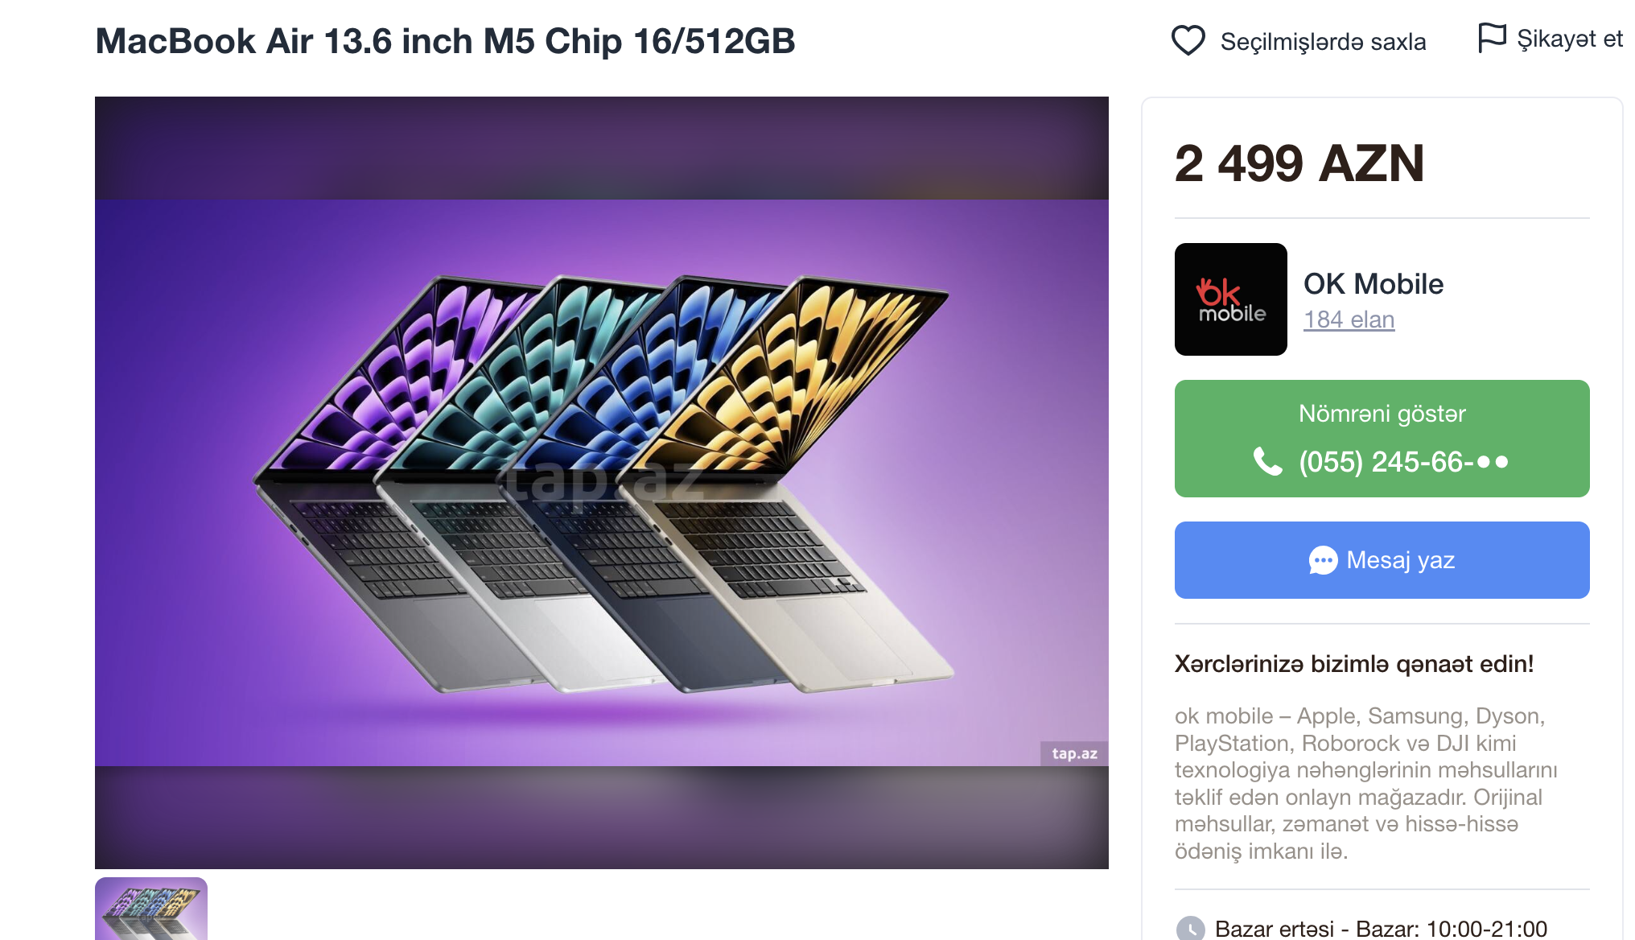1635x940 pixels.
Task: Click the heart icon to save listing
Action: [x=1188, y=40]
